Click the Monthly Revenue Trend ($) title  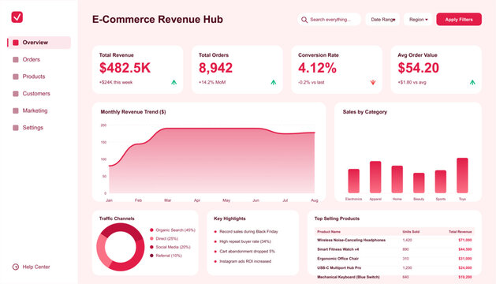click(133, 112)
